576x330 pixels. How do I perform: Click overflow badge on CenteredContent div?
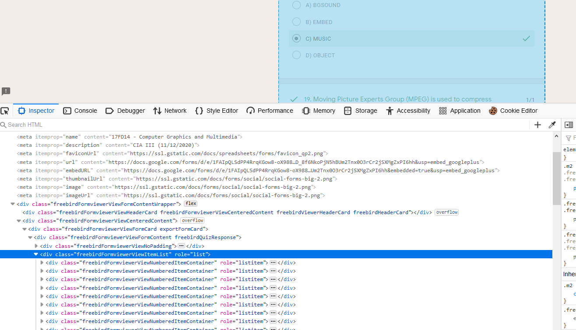point(193,221)
